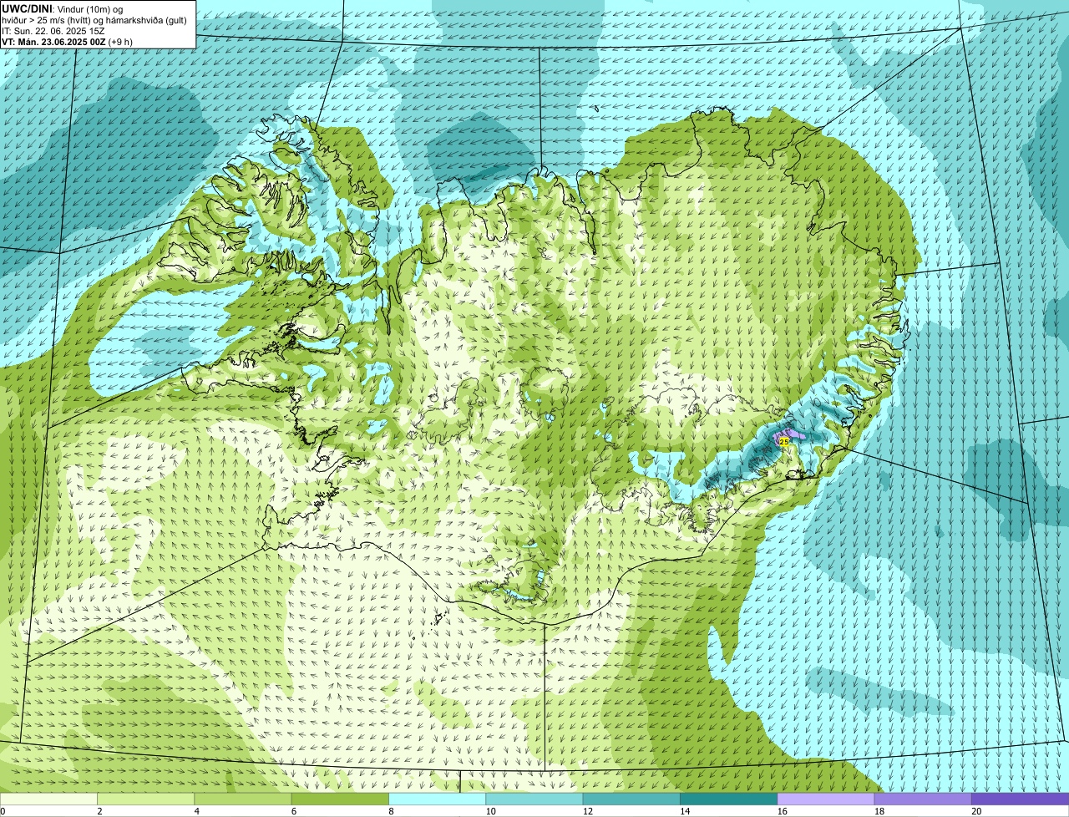
Task: Click the 18–20 m/s purple legend swatch
Action: 923,799
